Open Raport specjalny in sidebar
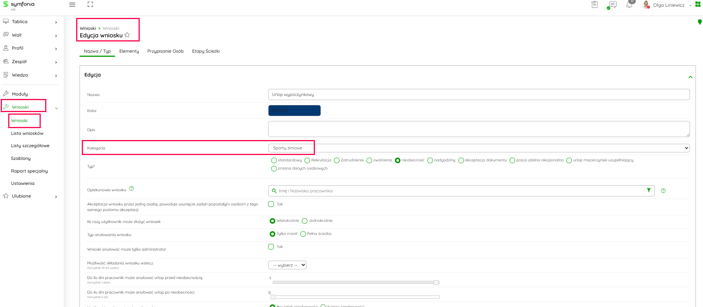 [x=30, y=171]
